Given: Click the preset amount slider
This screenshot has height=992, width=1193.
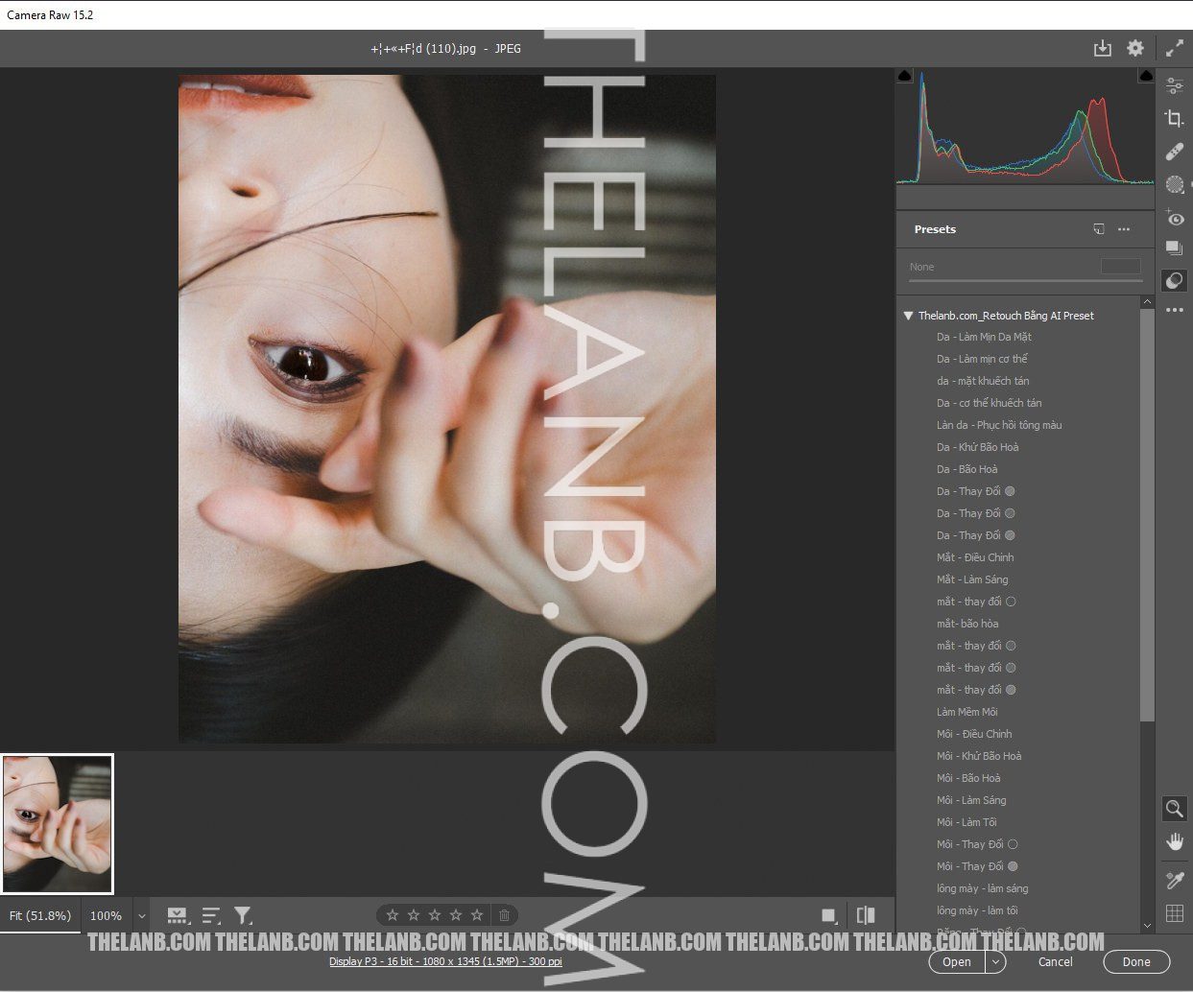Looking at the screenshot, I should coord(1025,280).
